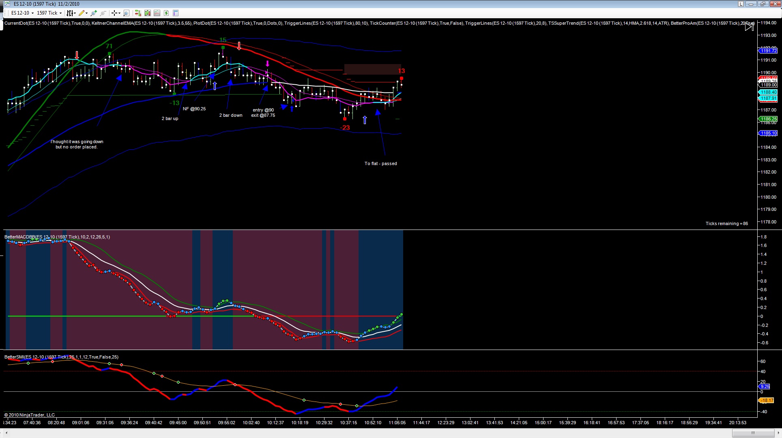Expand the drawing tools dropdown arrow
Image resolution: width=782 pixels, height=438 pixels.
click(86, 13)
